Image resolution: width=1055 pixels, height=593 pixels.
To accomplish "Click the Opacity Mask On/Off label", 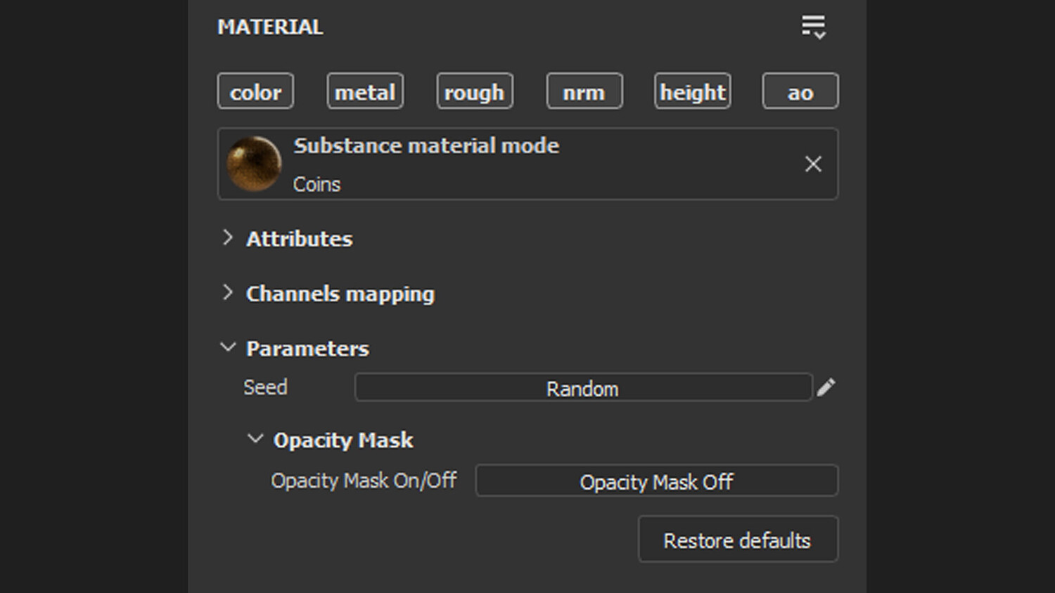I will tap(364, 481).
